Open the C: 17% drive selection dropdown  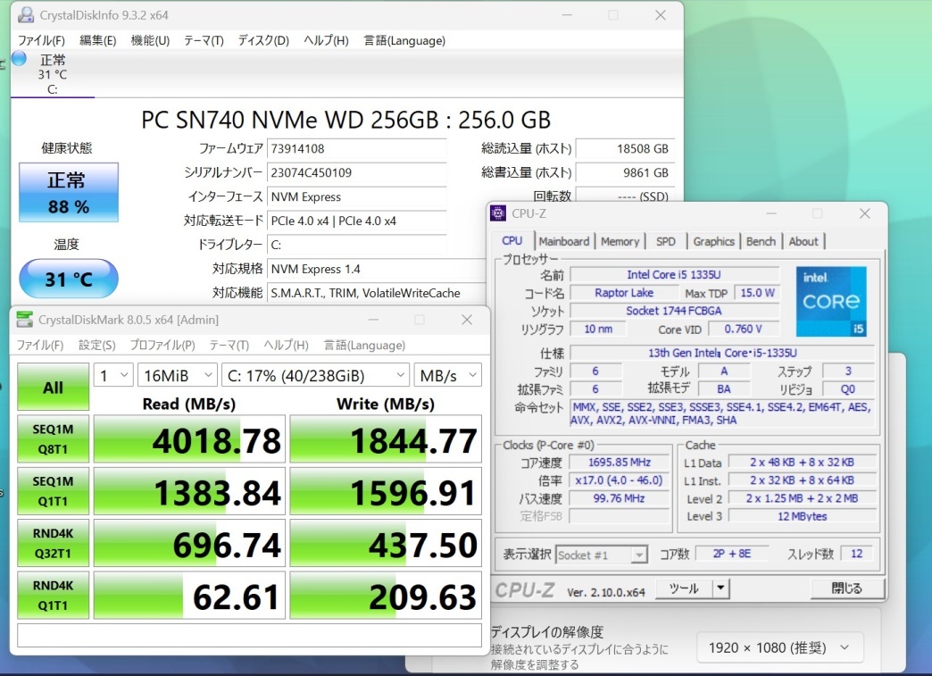(315, 375)
